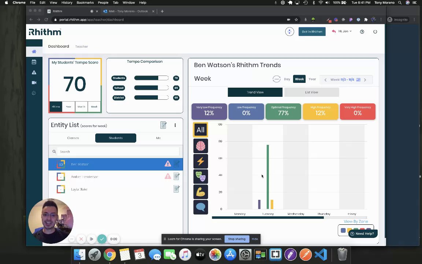422x264 pixels.
Task: Open the calendar icon in the sidebar
Action: coord(34,62)
